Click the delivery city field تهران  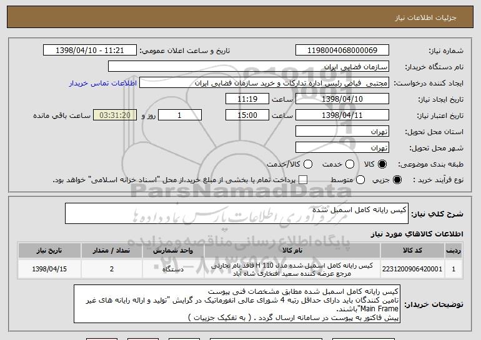coord(342,148)
